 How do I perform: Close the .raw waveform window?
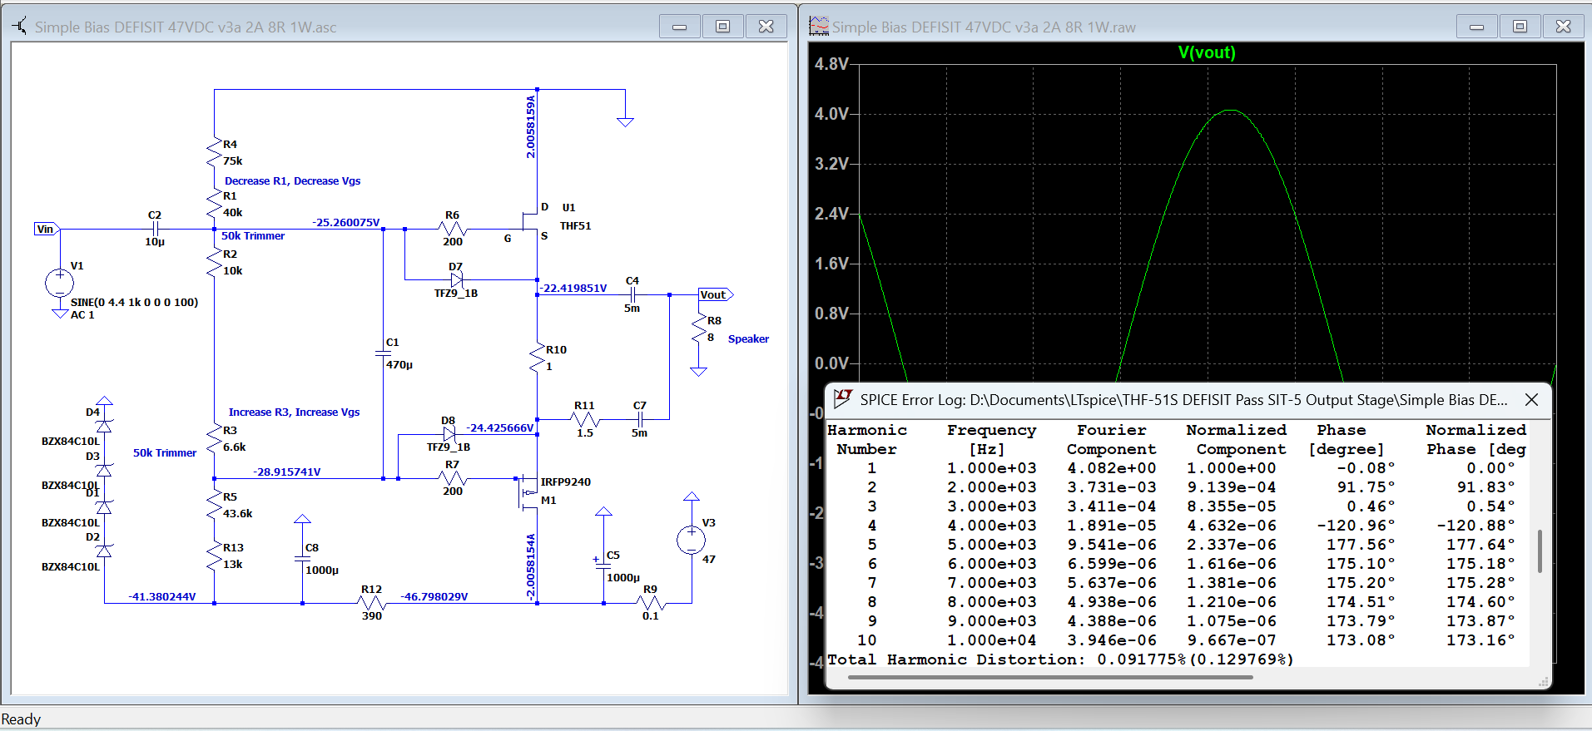1564,27
